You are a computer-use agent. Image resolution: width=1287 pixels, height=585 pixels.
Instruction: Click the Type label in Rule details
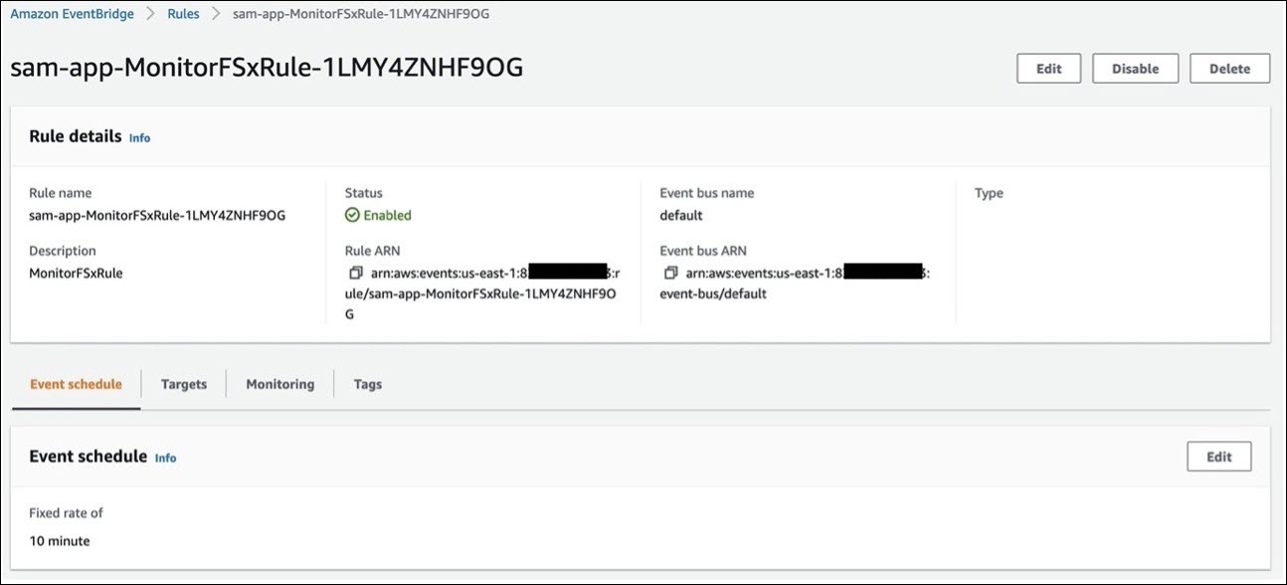click(x=989, y=193)
